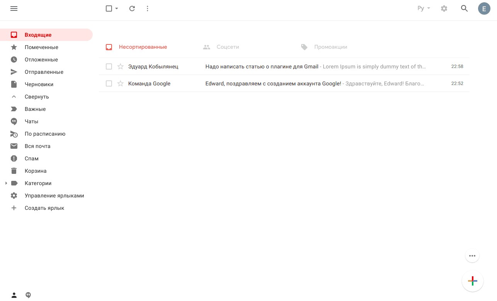
Task: Expand the Категории label tree
Action: [6, 183]
